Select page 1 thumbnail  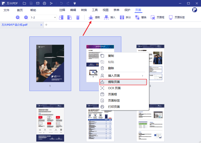pos(50,63)
